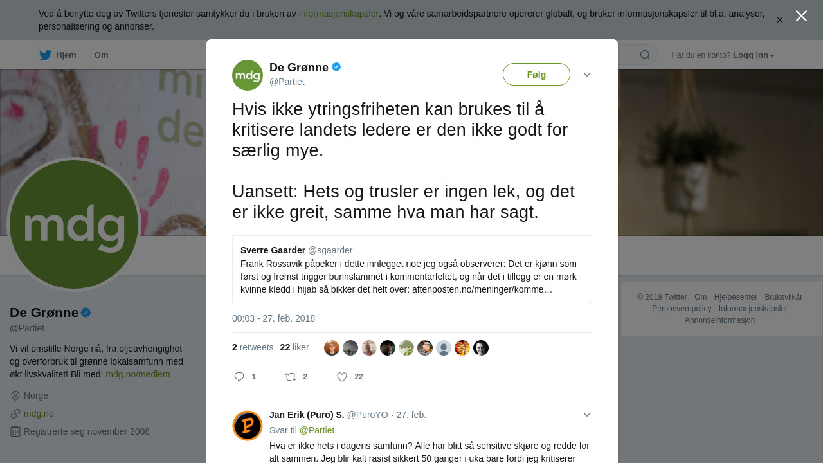Expand the tweet options chevron next to Følg
Viewport: 823px width, 463px height.
[587, 75]
